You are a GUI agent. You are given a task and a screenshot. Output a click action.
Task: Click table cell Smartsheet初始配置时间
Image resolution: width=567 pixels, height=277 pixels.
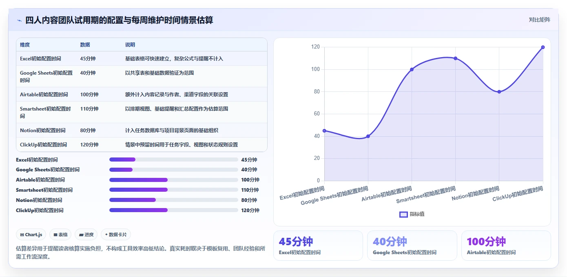46,113
